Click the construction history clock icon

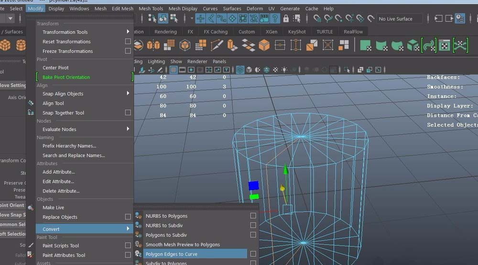[x=459, y=19]
